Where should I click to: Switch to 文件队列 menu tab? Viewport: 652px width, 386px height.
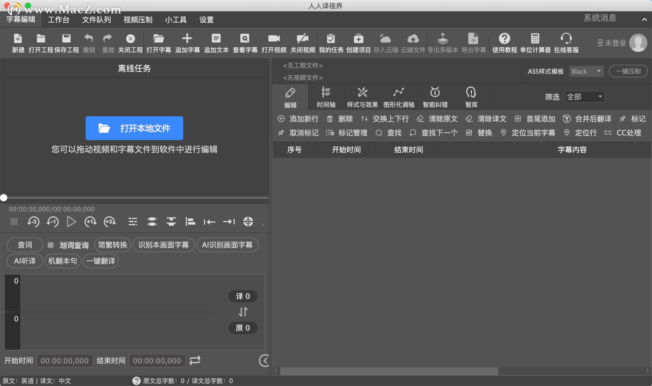[x=96, y=20]
